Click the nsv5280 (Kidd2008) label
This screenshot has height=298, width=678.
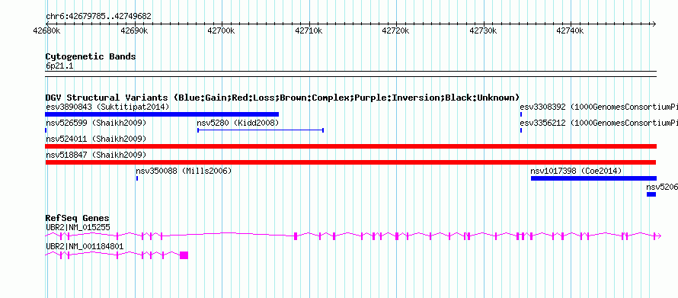coord(238,123)
